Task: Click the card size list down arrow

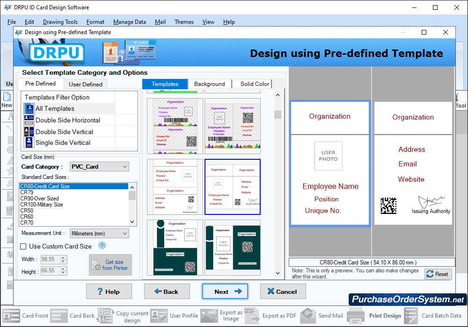Action: [132, 222]
